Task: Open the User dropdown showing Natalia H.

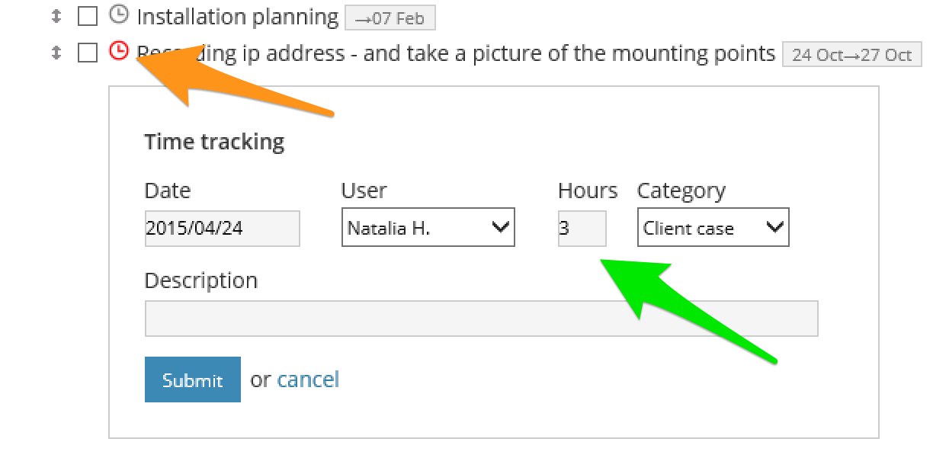Action: pos(428,227)
